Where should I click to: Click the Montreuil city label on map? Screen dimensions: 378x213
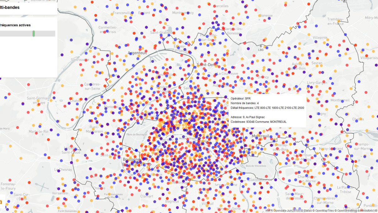tap(260, 136)
